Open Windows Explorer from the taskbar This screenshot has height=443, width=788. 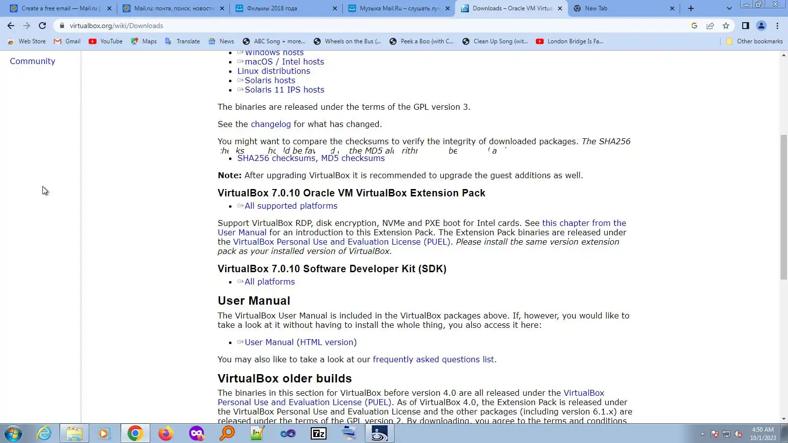point(74,434)
